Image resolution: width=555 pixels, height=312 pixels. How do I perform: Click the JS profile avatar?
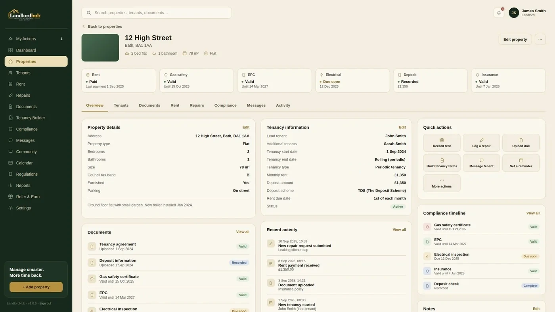pos(514,13)
